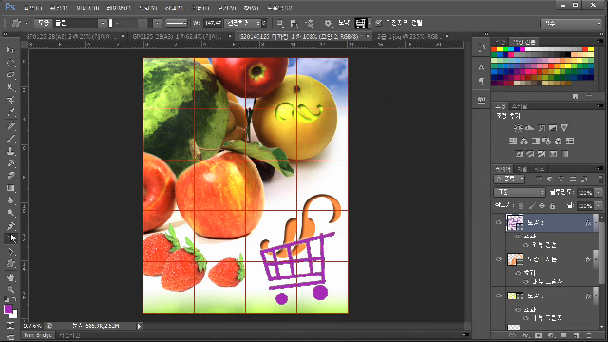Screen dimensions: 608x342
Task: Switch to first GP0125-2B(A3) document tab
Action: click(72, 36)
